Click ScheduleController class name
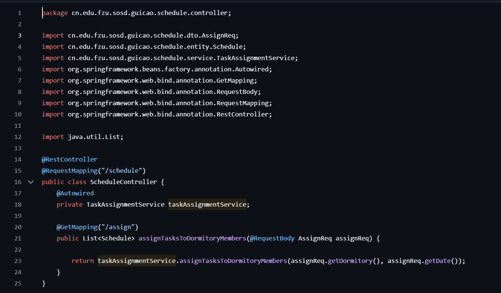Viewport: 501px width, 293px height. pos(124,182)
